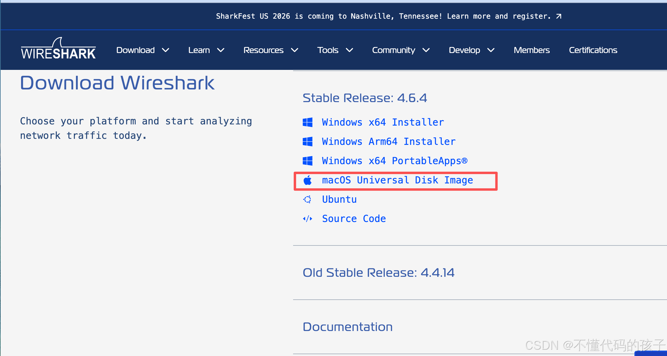
Task: Click the Ubuntu circle icon
Action: [x=308, y=199]
